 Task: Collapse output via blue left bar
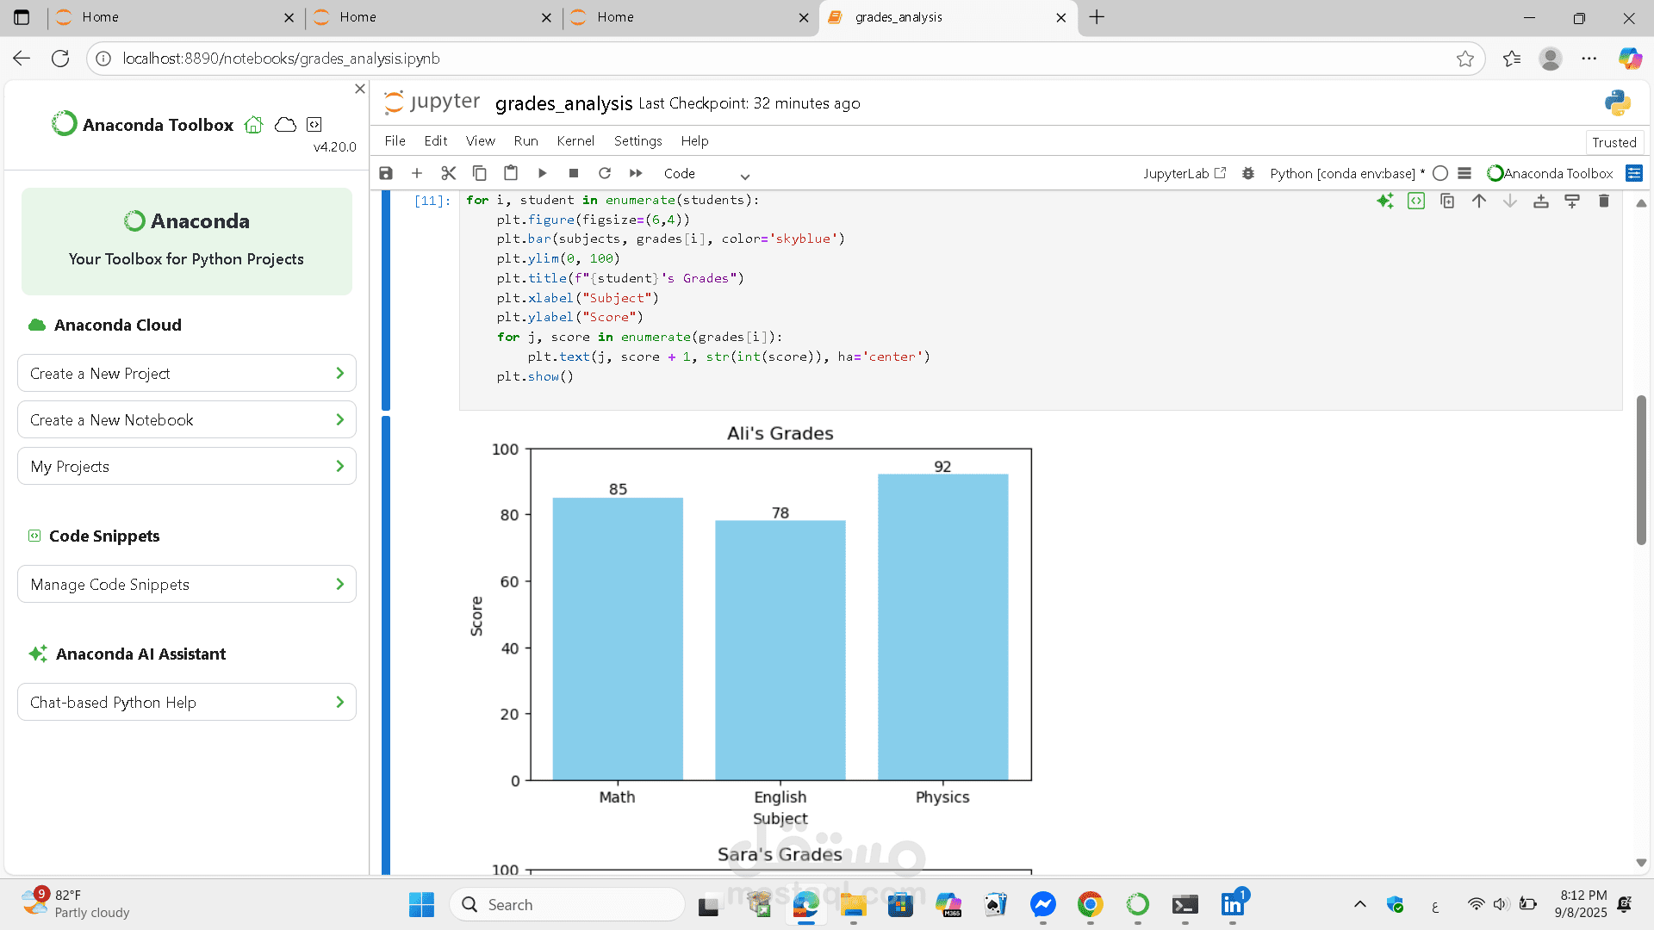(386, 644)
